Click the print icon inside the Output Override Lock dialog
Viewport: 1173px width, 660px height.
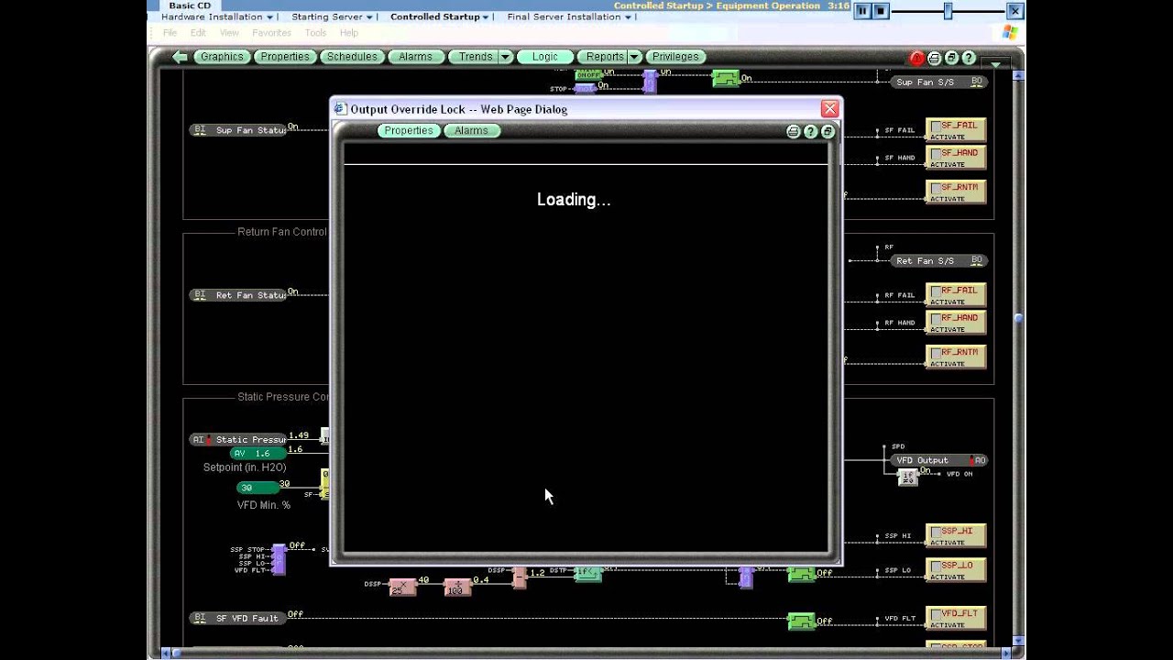tap(794, 132)
